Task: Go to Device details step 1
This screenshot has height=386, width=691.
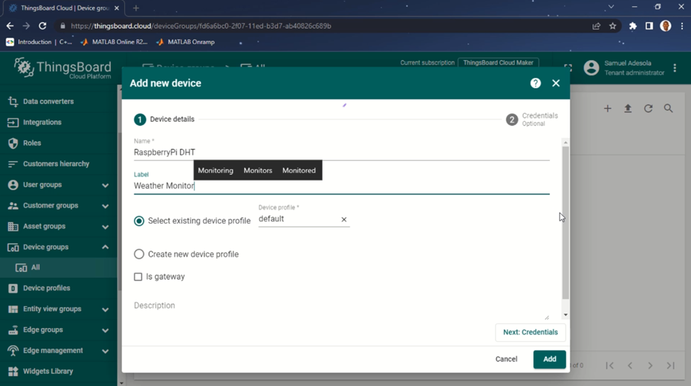Action: [164, 119]
